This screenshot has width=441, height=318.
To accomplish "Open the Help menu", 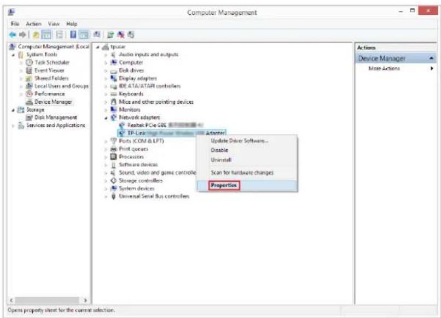I will (72, 24).
